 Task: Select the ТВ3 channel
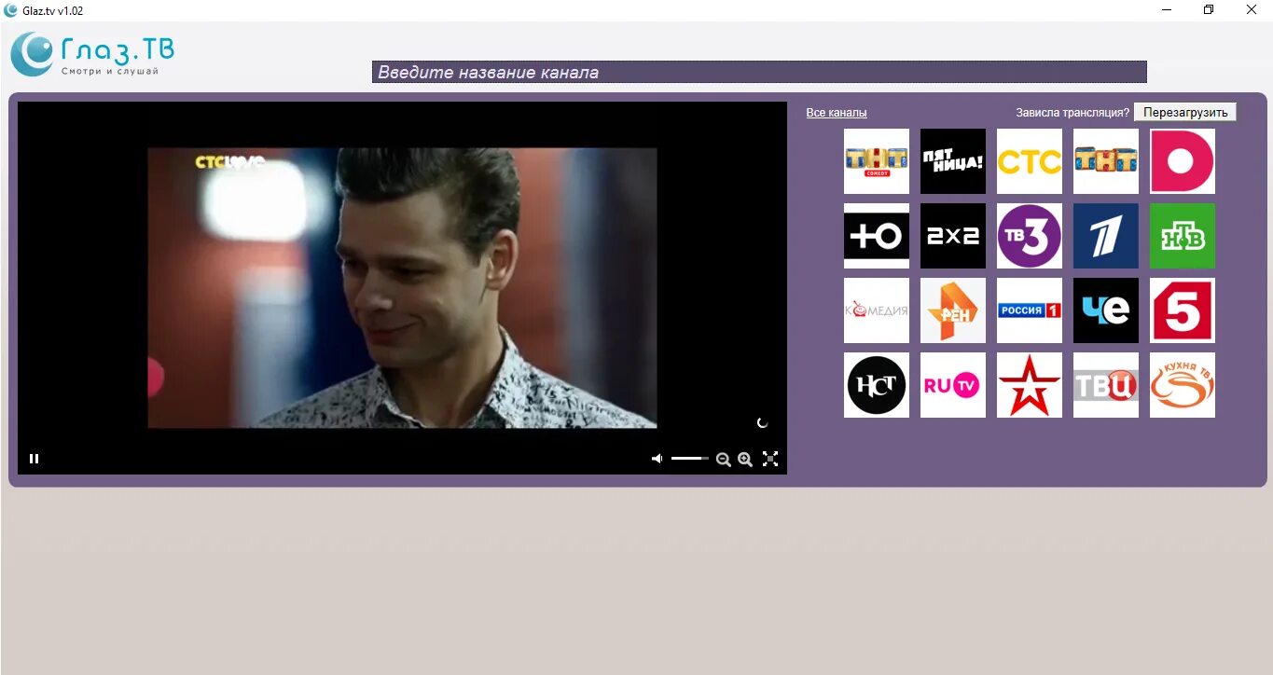[x=1029, y=236]
